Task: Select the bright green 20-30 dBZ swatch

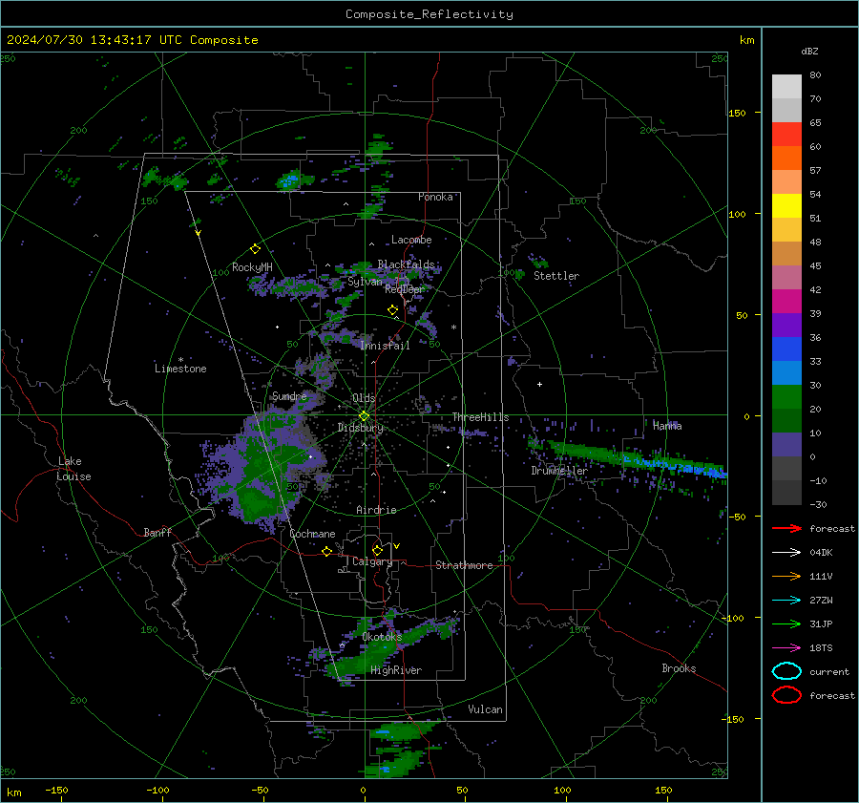Action: (786, 396)
